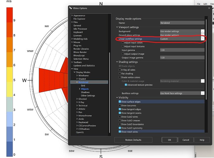The image size is (214, 158).
Task: Open Edit menu in background window
Action: pos(205,4)
